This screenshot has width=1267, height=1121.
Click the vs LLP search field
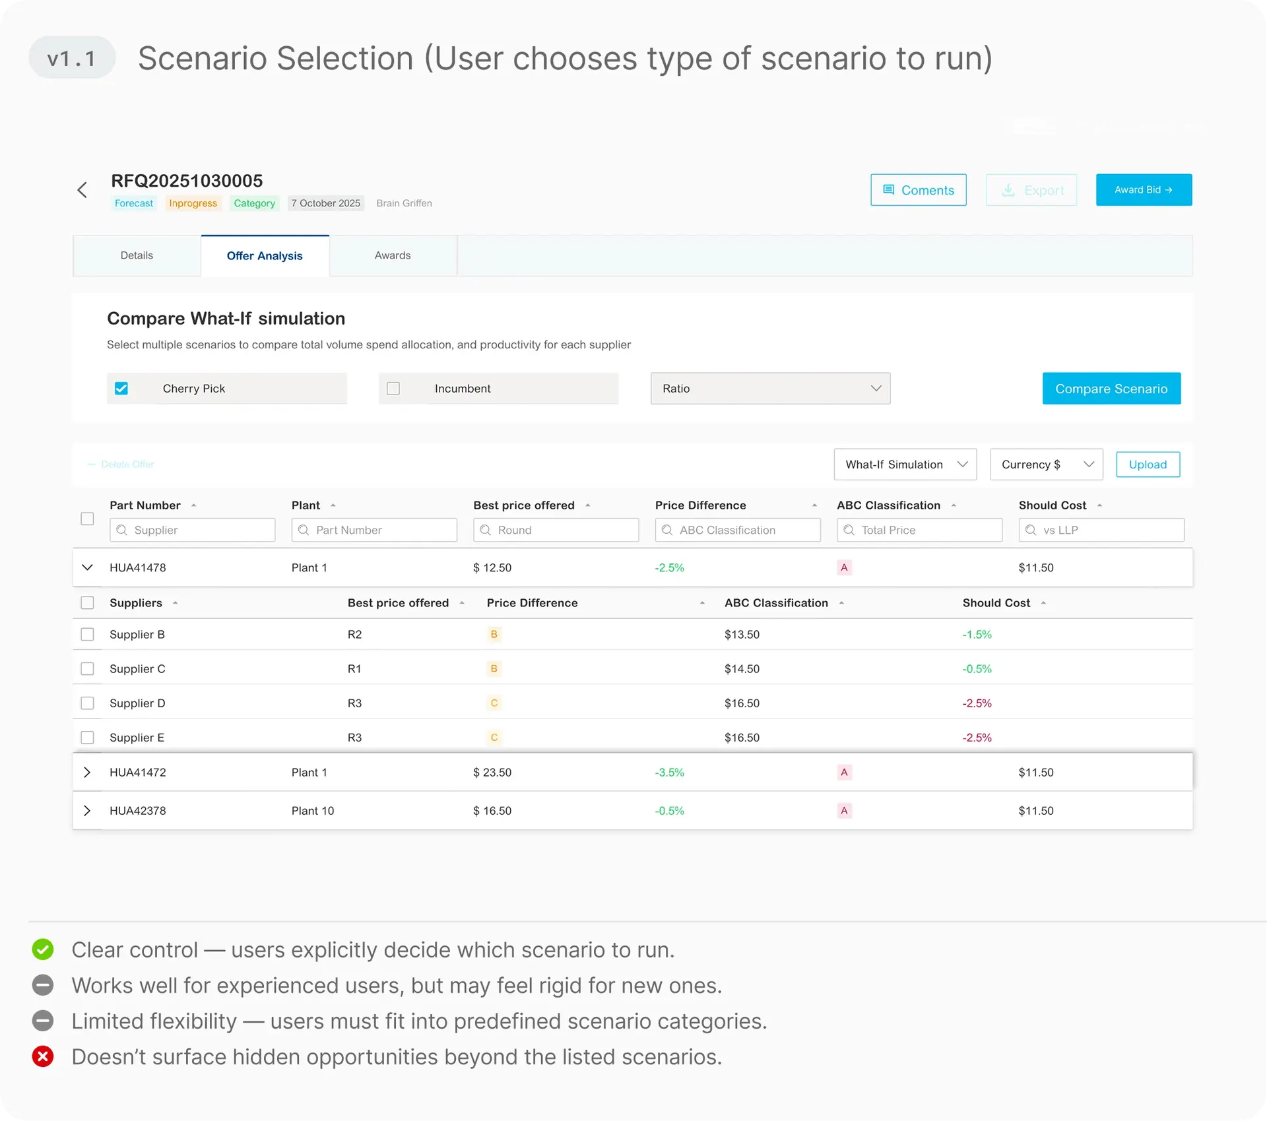point(1101,530)
